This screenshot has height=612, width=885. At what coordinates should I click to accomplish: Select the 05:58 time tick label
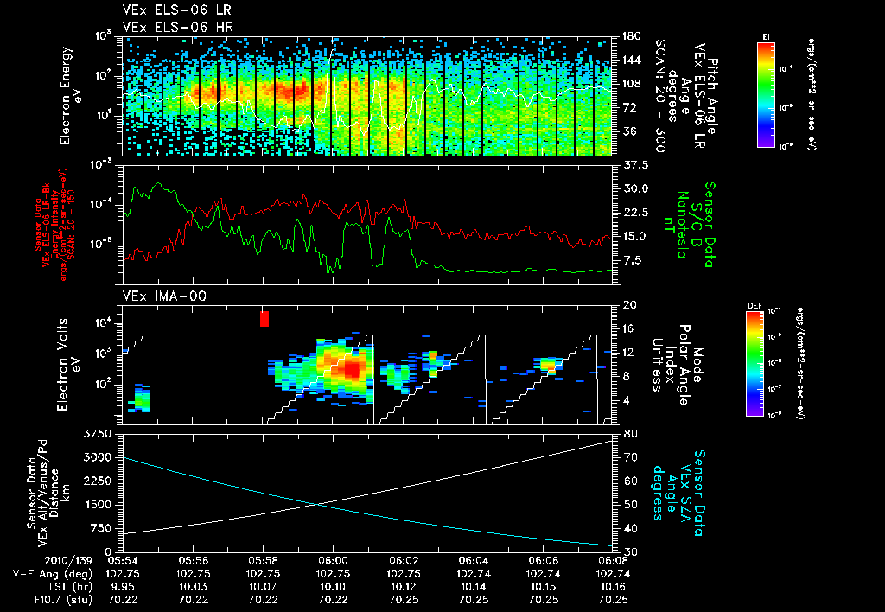tap(263, 561)
